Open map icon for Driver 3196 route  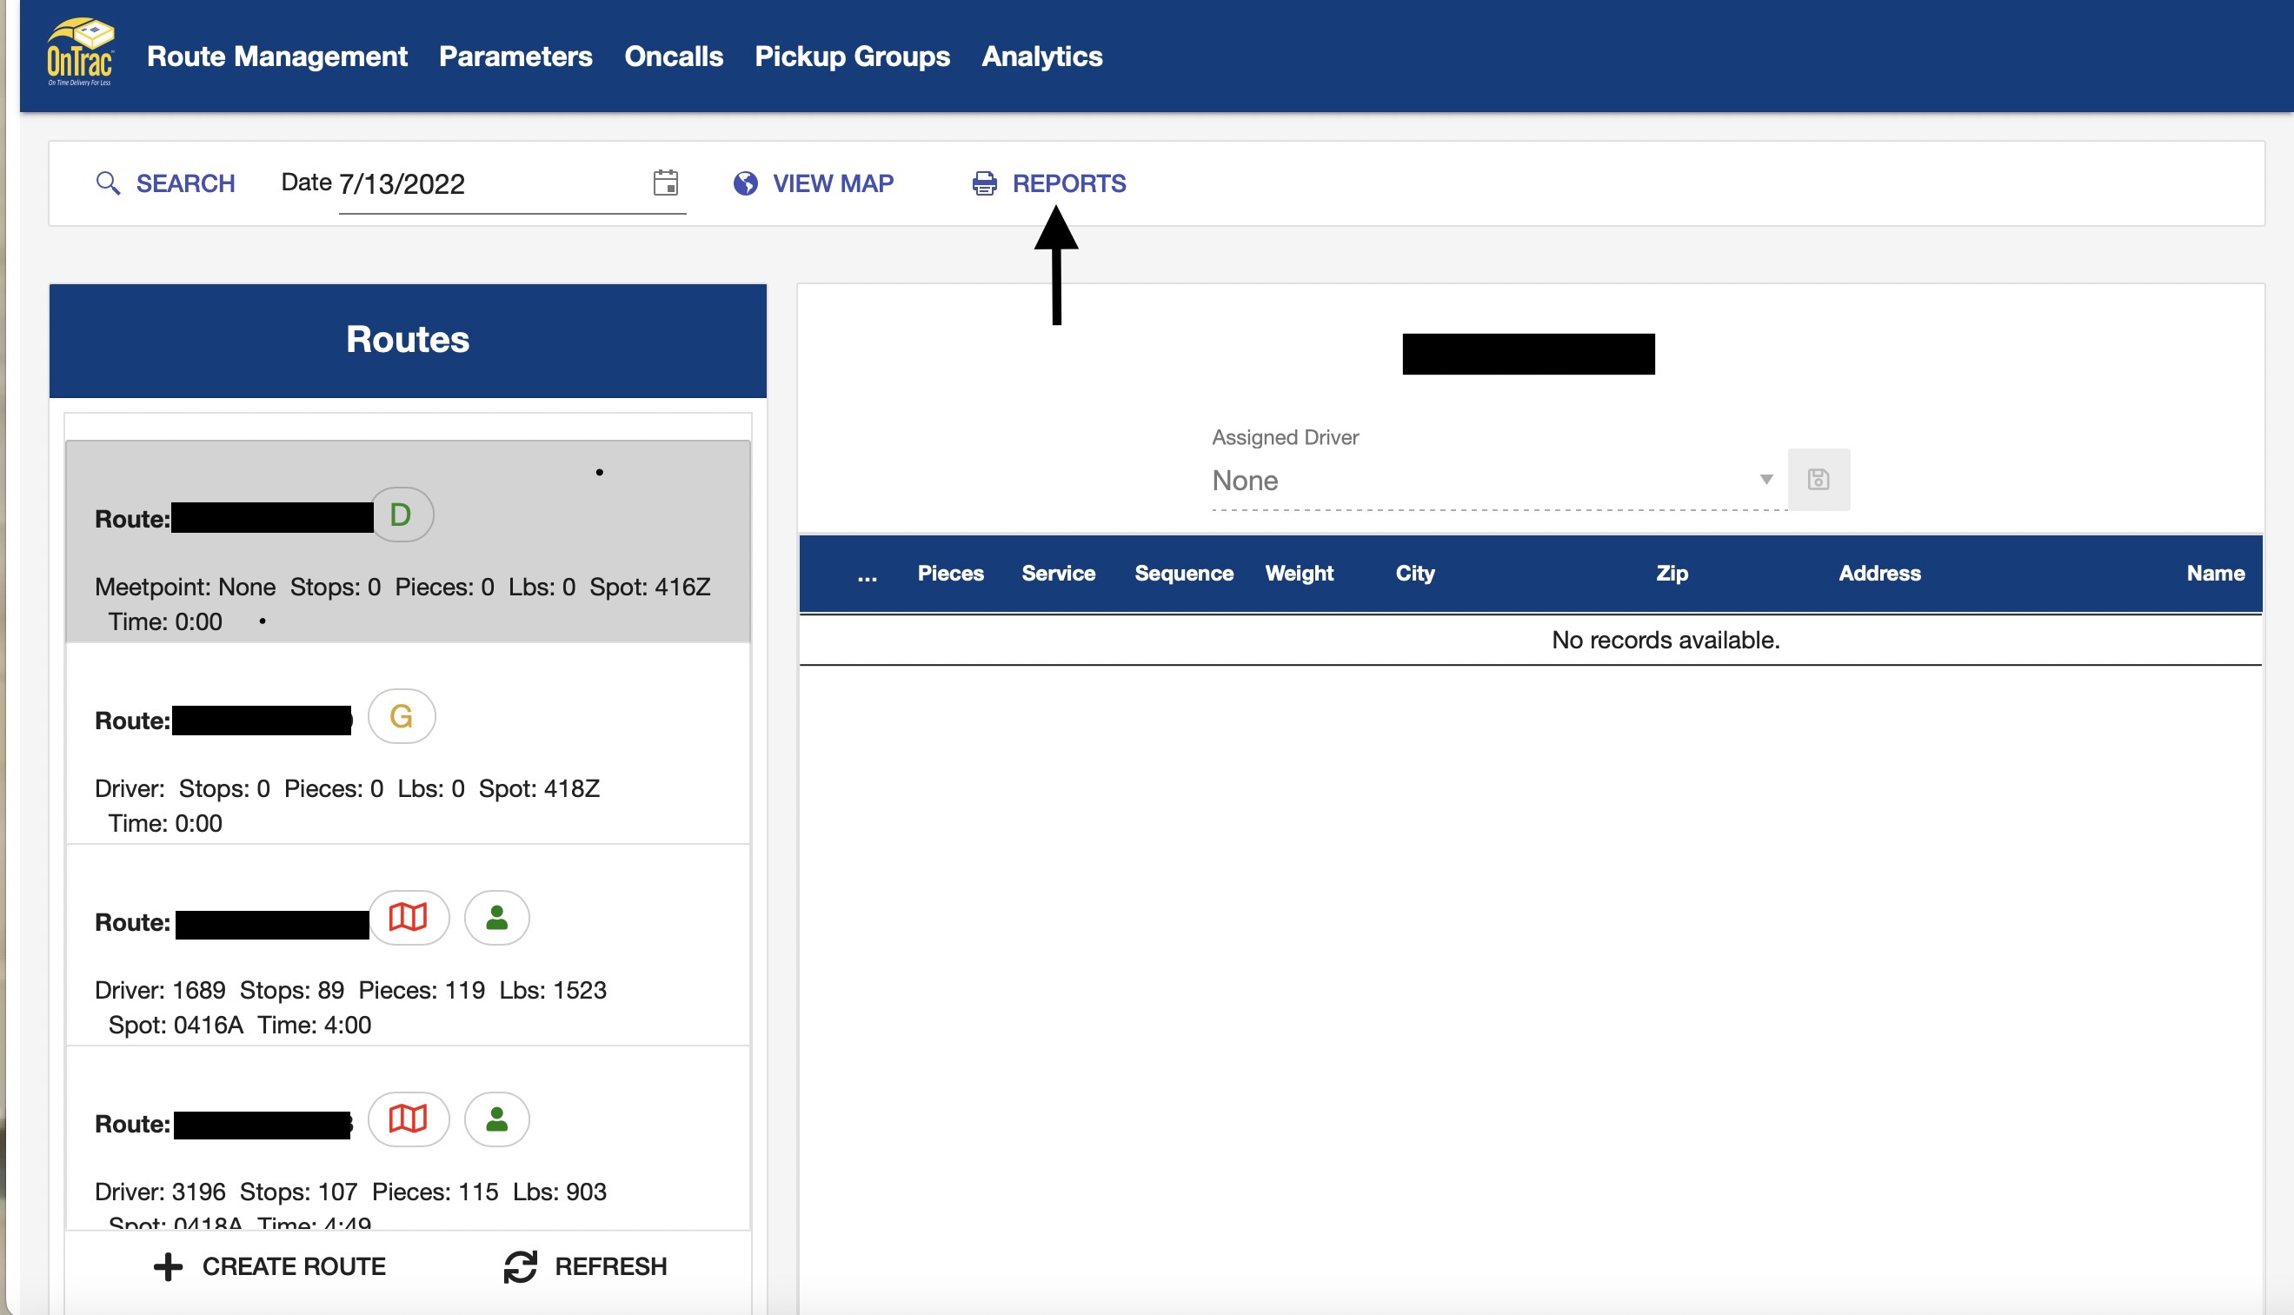[x=409, y=1119]
